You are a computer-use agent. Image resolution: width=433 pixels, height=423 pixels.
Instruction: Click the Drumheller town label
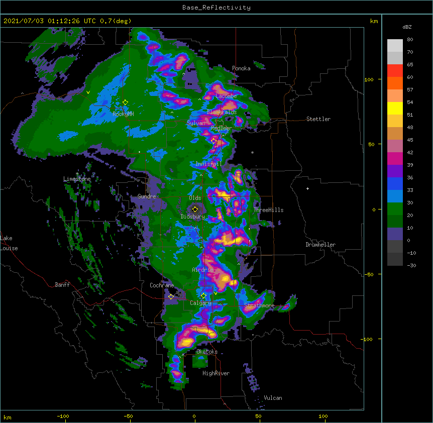(x=320, y=245)
